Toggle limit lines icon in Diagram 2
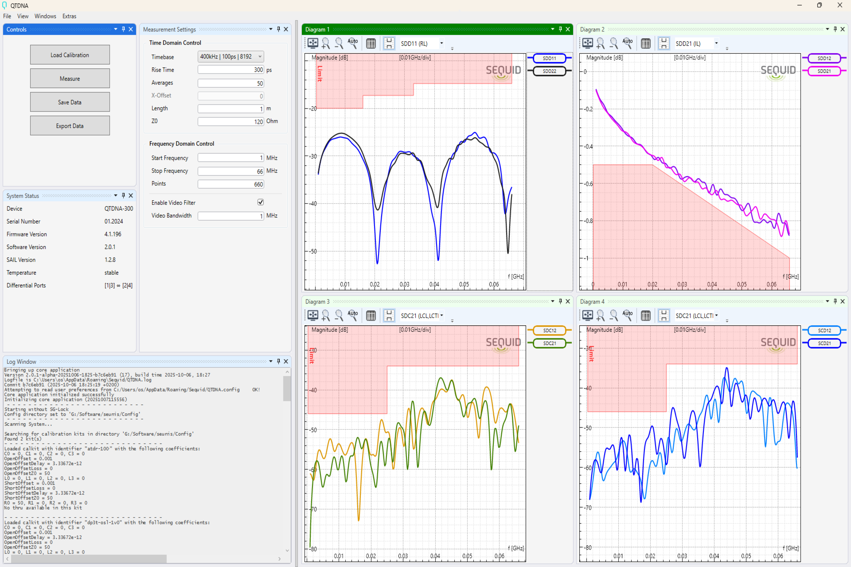Viewport: 851px width, 567px height. tap(664, 43)
